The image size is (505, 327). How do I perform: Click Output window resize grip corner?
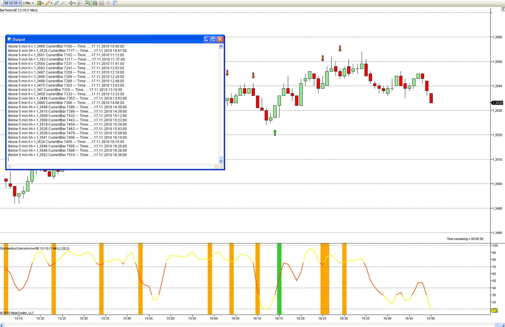click(x=221, y=166)
